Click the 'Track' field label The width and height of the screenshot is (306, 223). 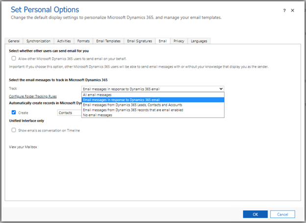pos(13,88)
